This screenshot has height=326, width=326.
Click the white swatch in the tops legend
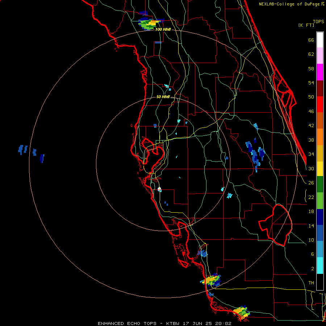pyautogui.click(x=320, y=40)
